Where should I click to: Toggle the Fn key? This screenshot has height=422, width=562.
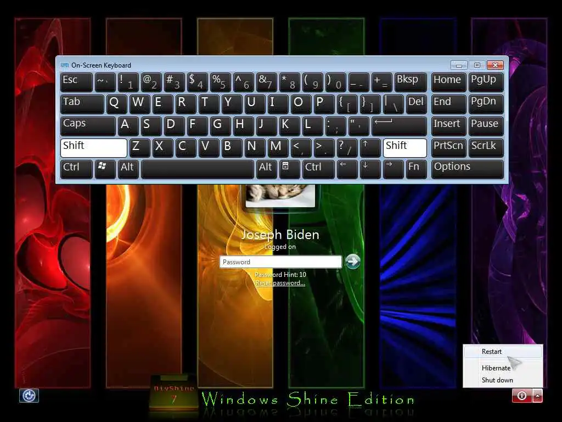(417, 169)
